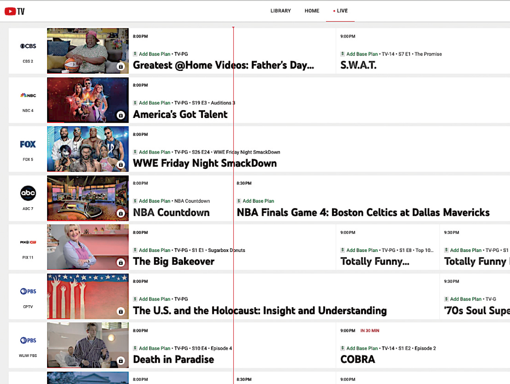Click Add Base Plan link for S.W.A.T.
This screenshot has width=510, height=384.
point(362,54)
